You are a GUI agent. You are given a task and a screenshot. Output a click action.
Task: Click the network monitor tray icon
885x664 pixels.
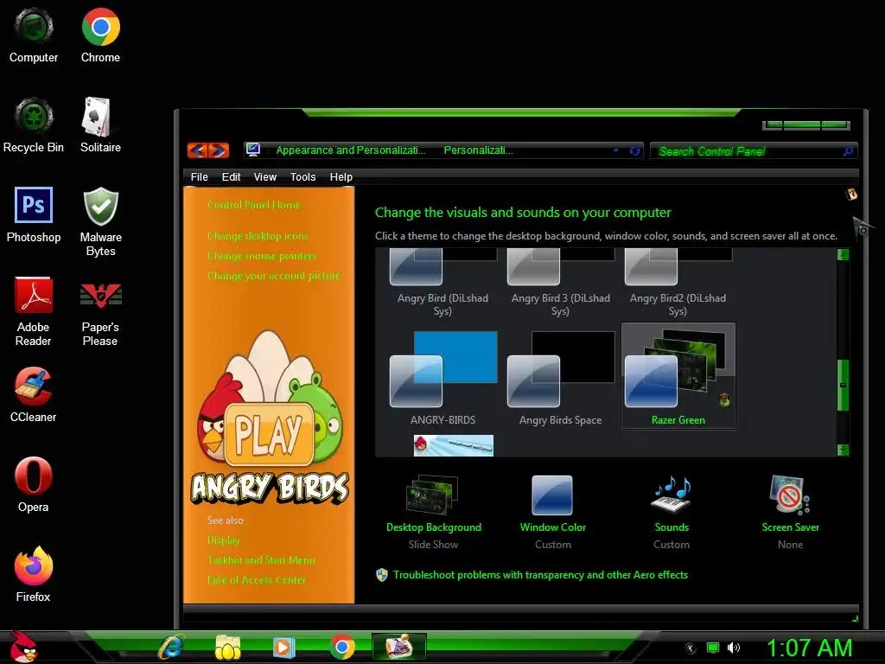tap(713, 648)
